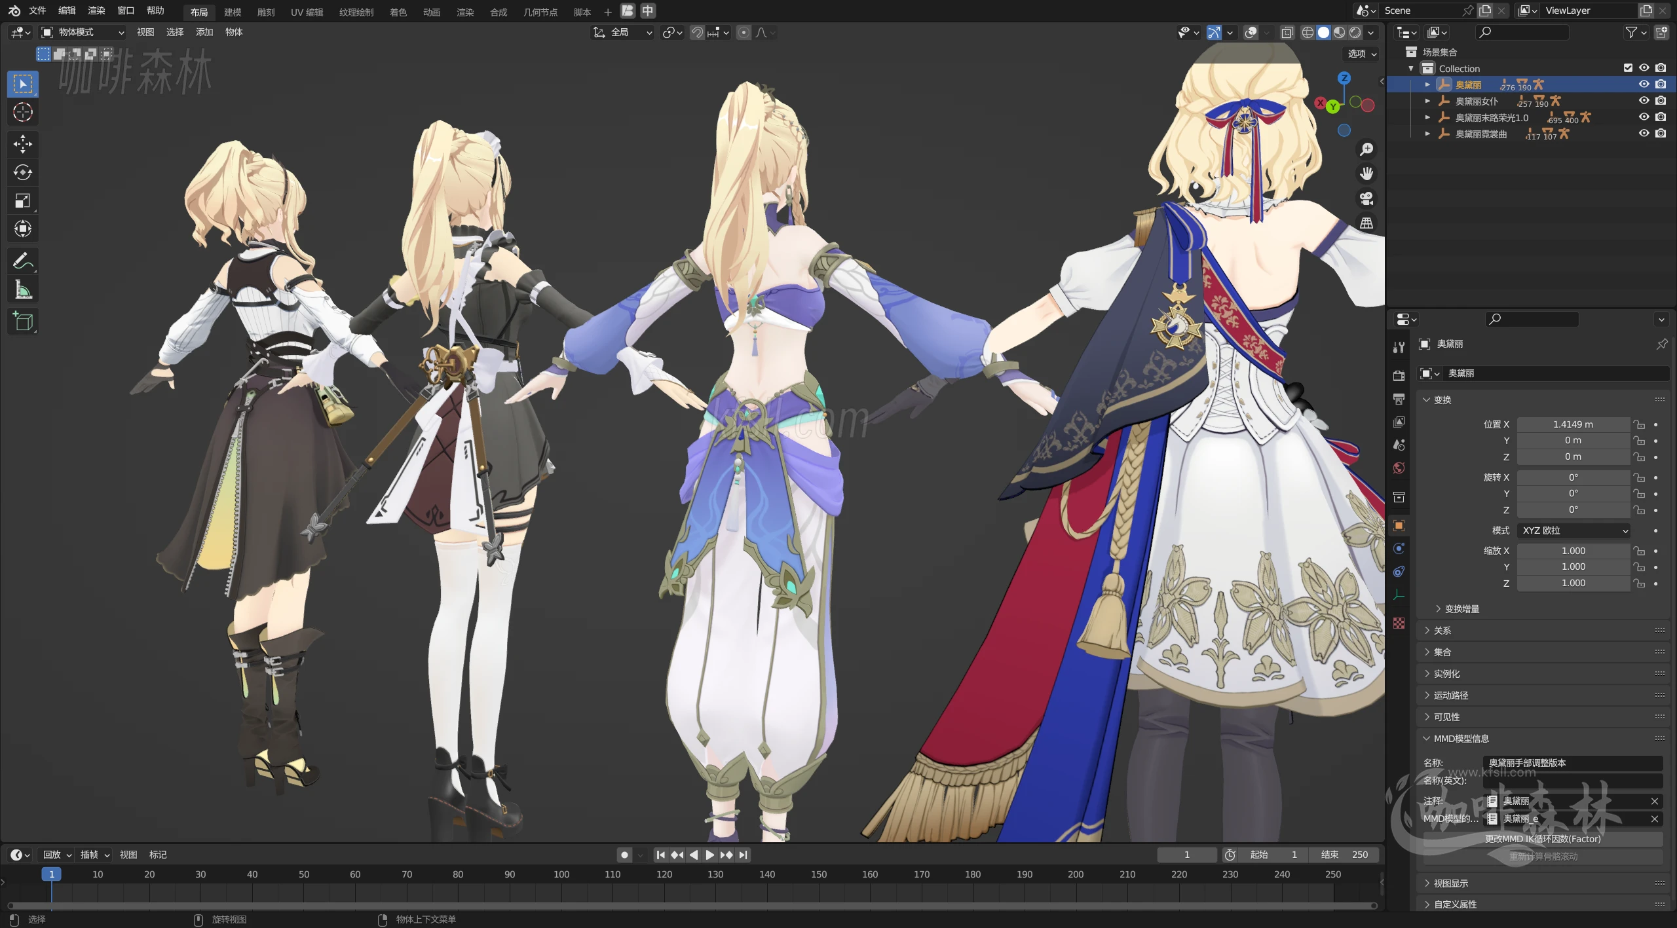
Task: Open the 编辑 menu
Action: [67, 10]
